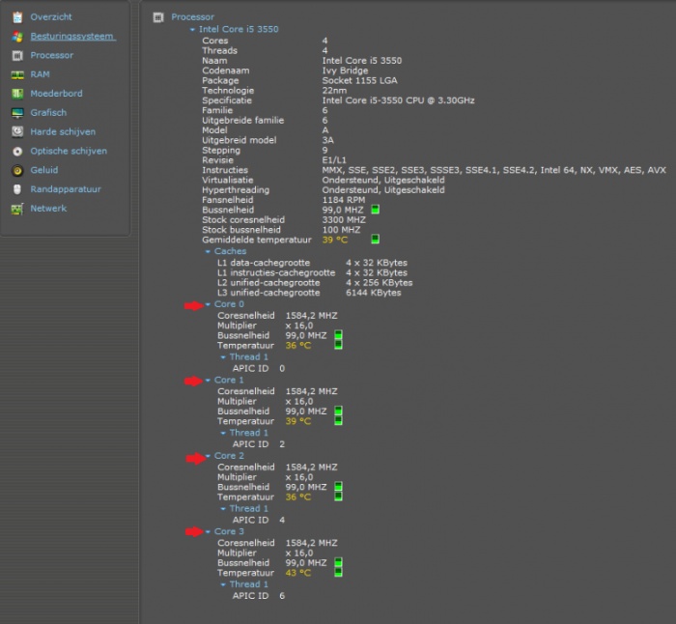The image size is (676, 624).
Task: Click graph icon beside Core 3 Bussnelheid
Action: click(x=338, y=562)
